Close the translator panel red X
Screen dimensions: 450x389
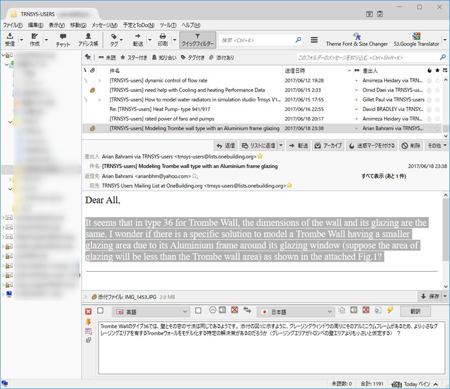pyautogui.click(x=88, y=312)
